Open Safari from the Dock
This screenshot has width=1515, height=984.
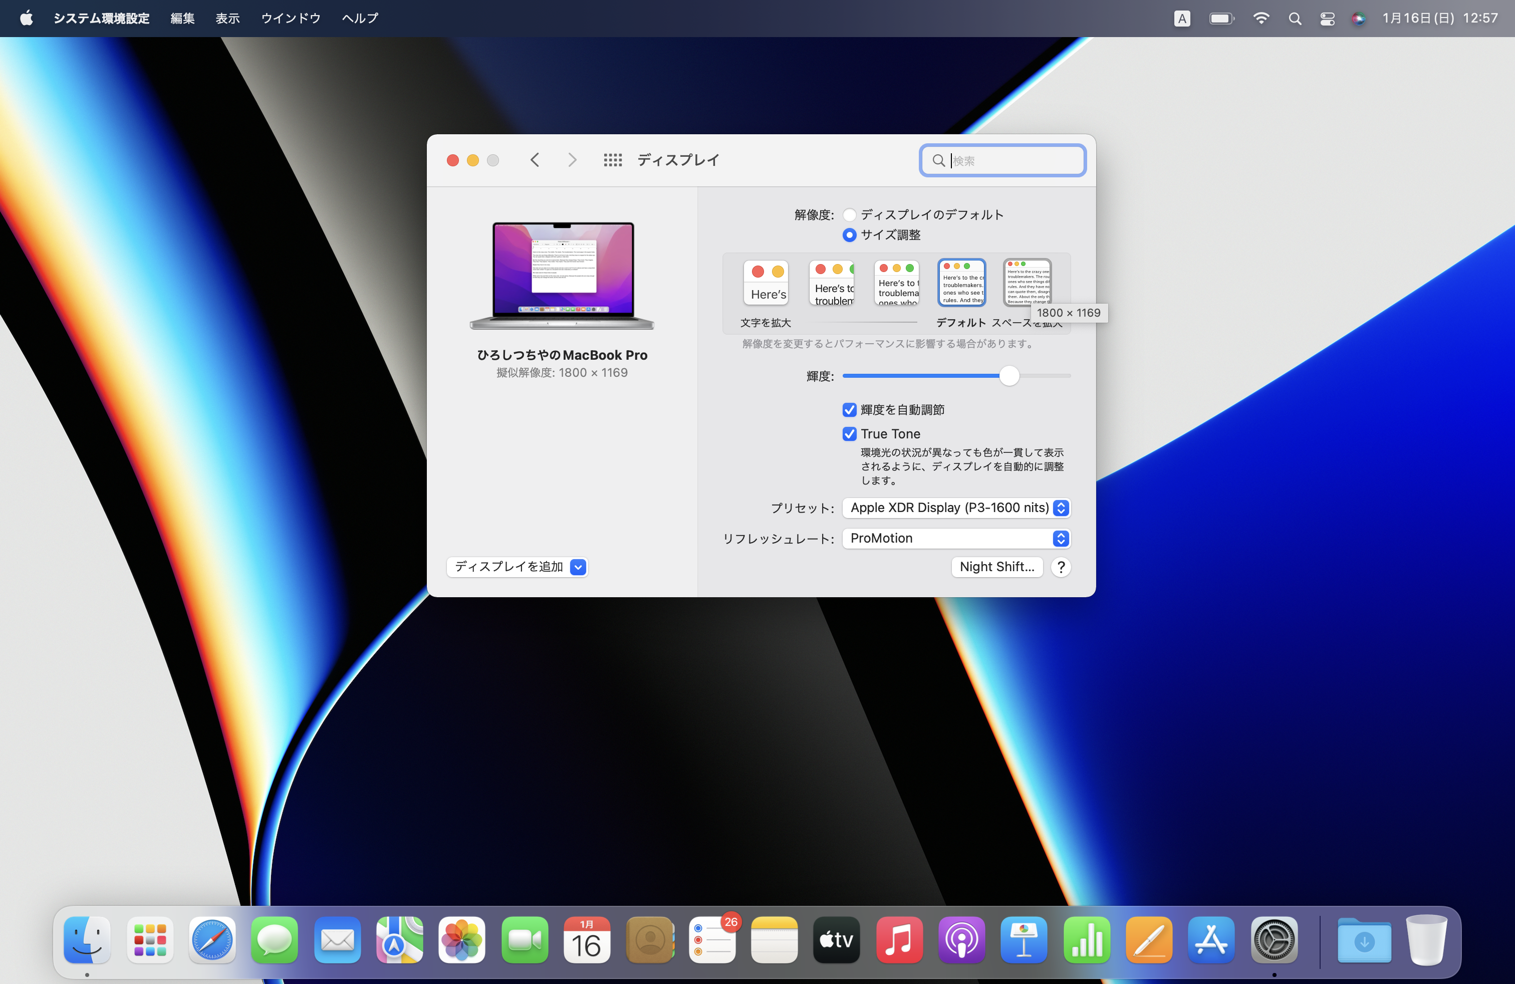pos(212,939)
